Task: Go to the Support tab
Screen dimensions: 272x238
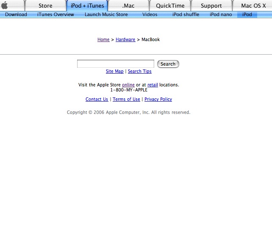Action: [211, 6]
